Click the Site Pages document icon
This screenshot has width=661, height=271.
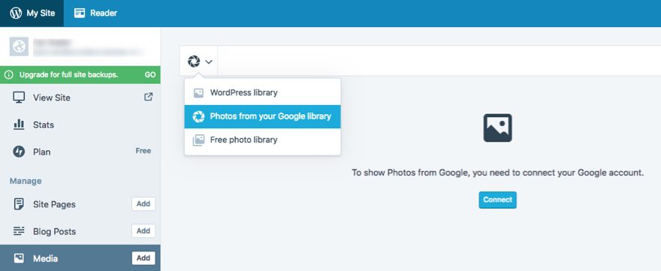(19, 204)
